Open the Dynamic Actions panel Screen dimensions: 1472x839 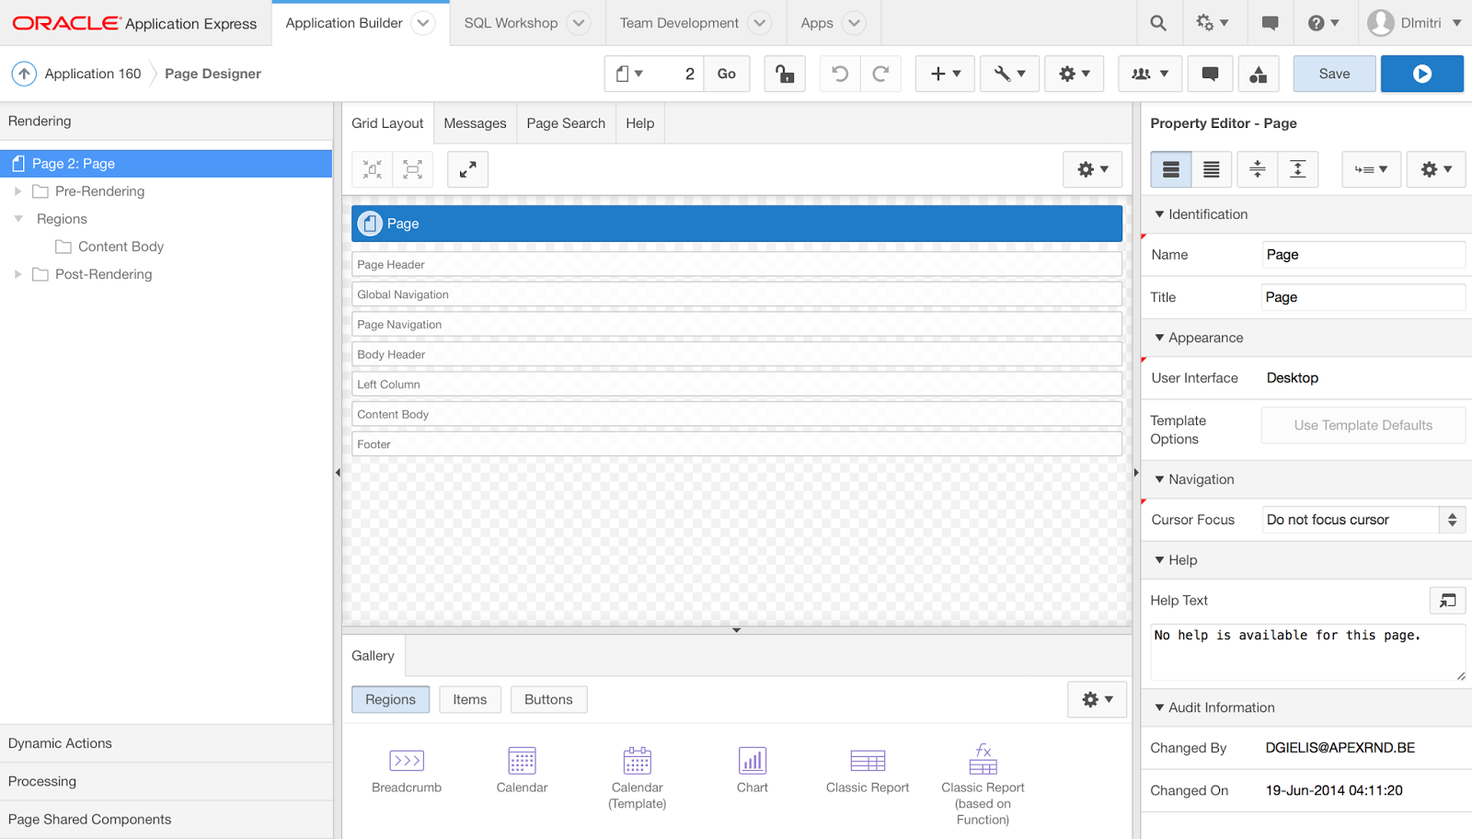tap(166, 743)
